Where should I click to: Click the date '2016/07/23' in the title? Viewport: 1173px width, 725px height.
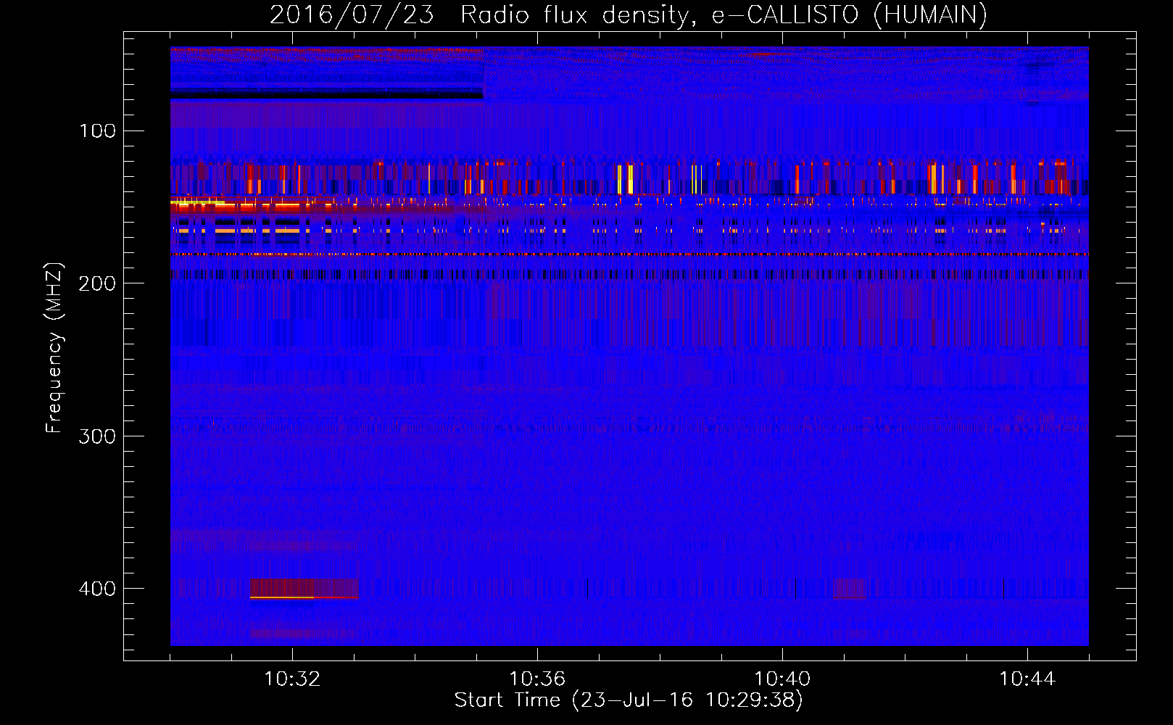[x=352, y=14]
